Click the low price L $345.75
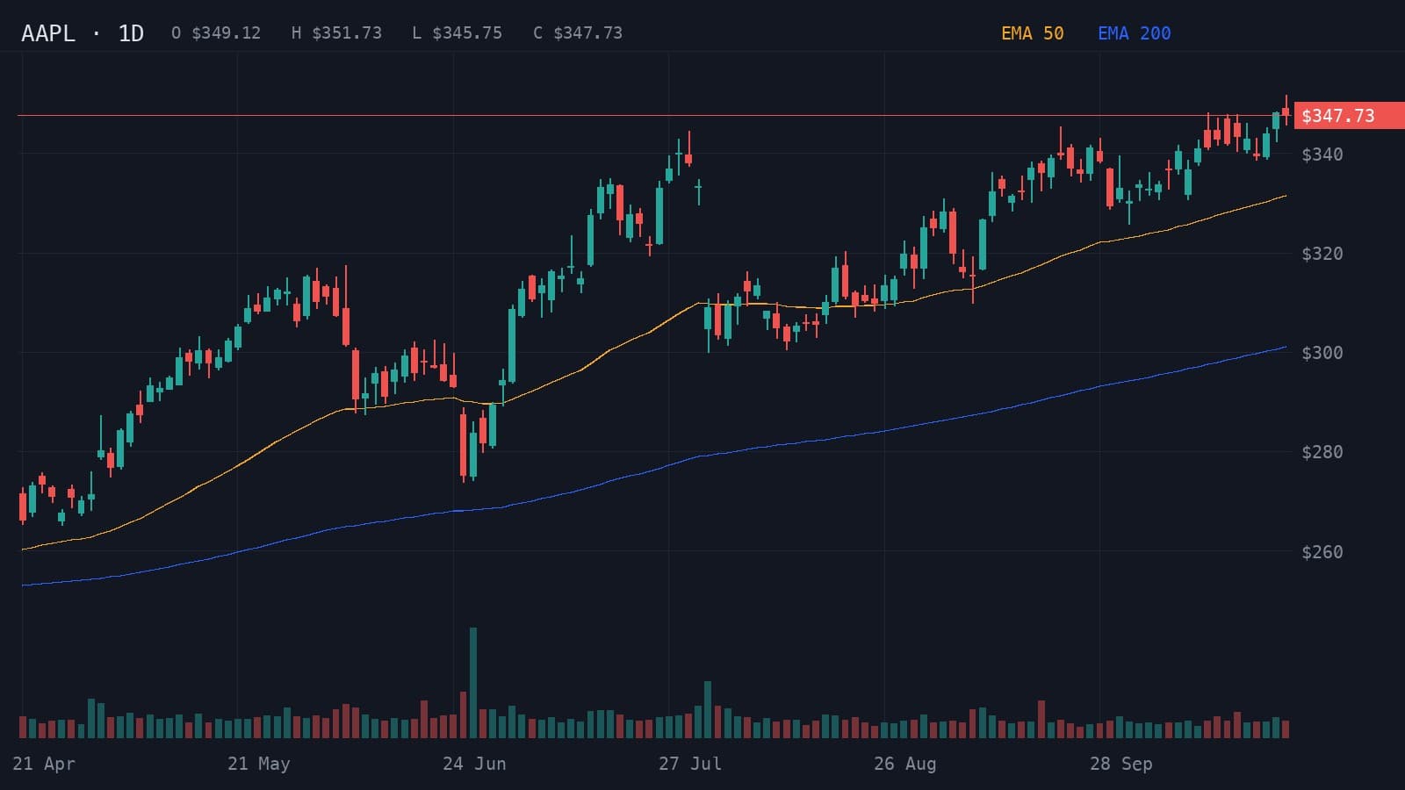This screenshot has height=790, width=1405. tap(457, 33)
